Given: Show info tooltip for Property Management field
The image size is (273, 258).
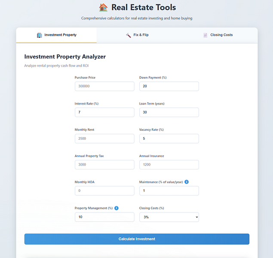Looking at the screenshot, I should tap(117, 208).
